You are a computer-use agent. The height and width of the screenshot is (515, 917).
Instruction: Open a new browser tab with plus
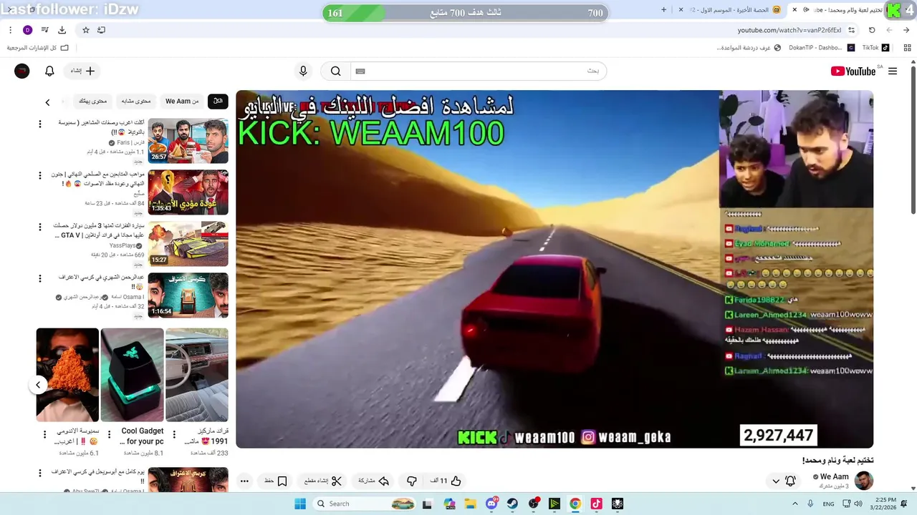click(x=663, y=10)
